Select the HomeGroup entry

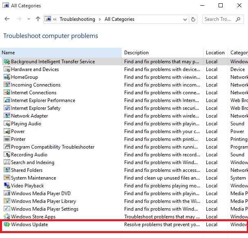[25, 77]
